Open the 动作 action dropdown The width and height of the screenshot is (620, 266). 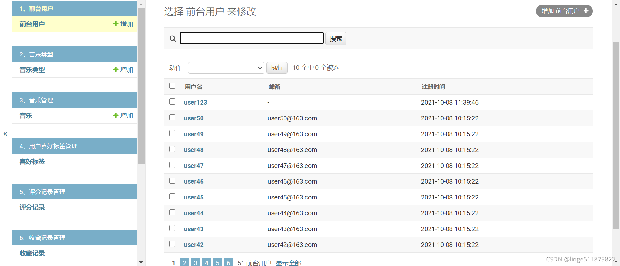pos(226,68)
